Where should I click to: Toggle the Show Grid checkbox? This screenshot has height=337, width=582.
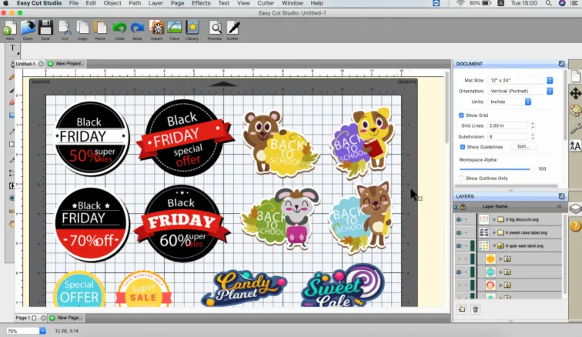[x=461, y=115]
